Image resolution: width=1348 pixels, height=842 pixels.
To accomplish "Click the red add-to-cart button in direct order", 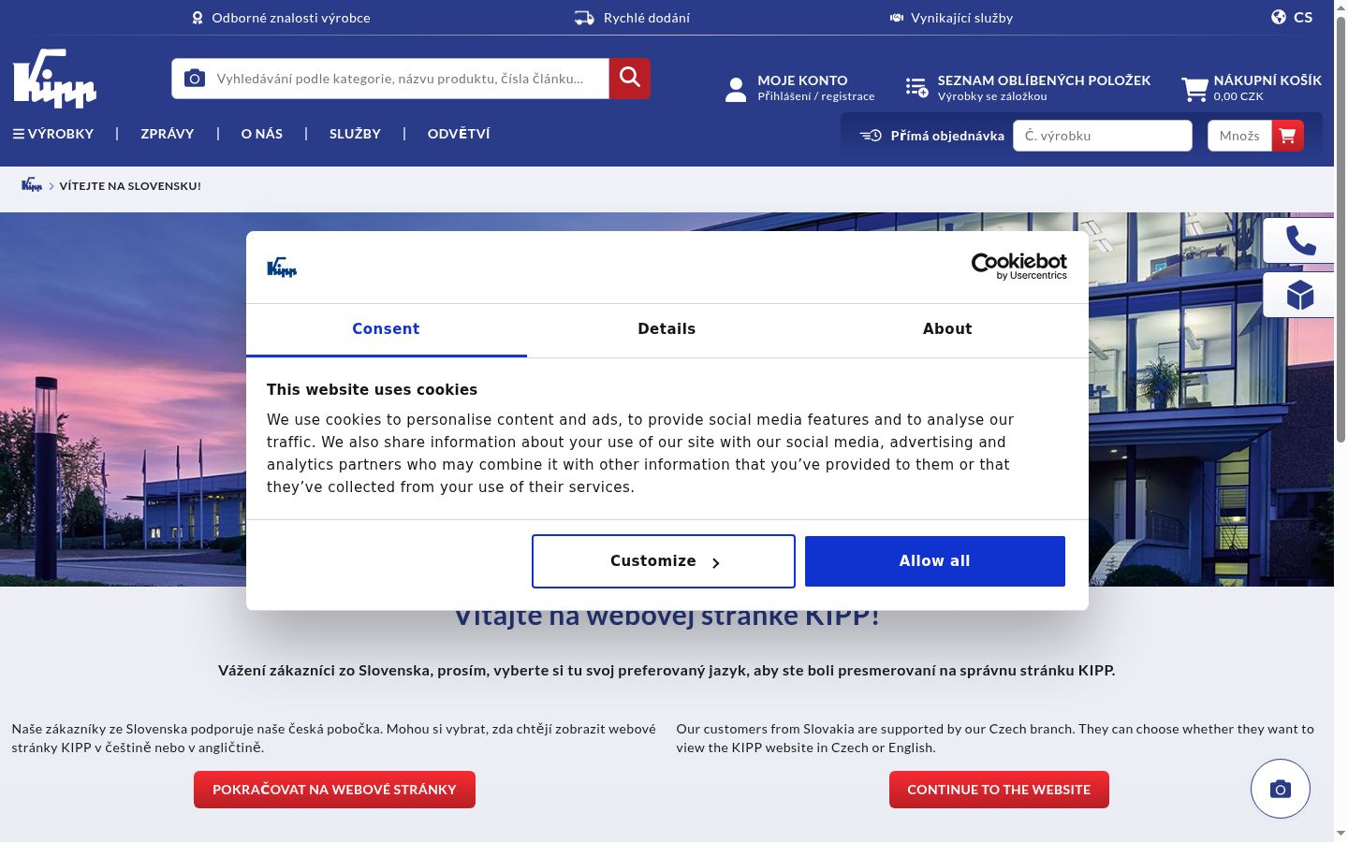I will (x=1288, y=136).
